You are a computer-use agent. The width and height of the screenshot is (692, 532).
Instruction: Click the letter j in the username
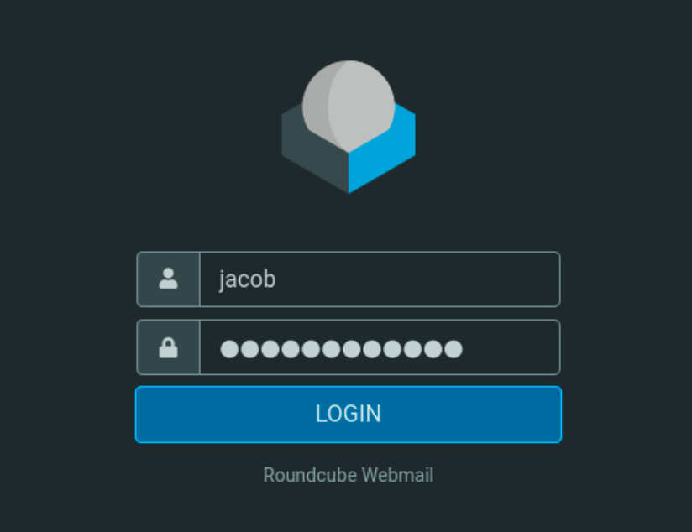click(x=222, y=280)
